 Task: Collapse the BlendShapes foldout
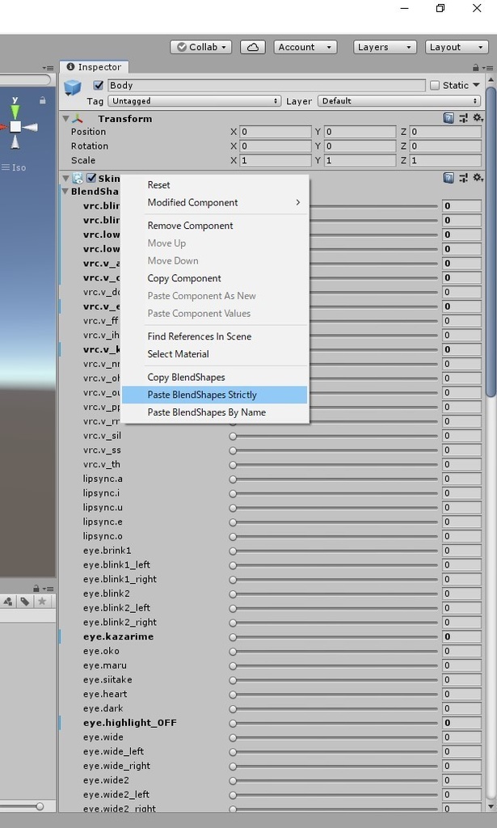pyautogui.click(x=65, y=192)
